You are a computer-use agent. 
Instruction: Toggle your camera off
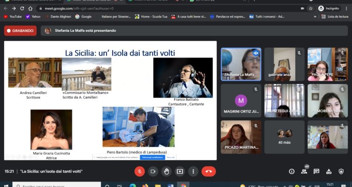pyautogui.click(x=153, y=172)
